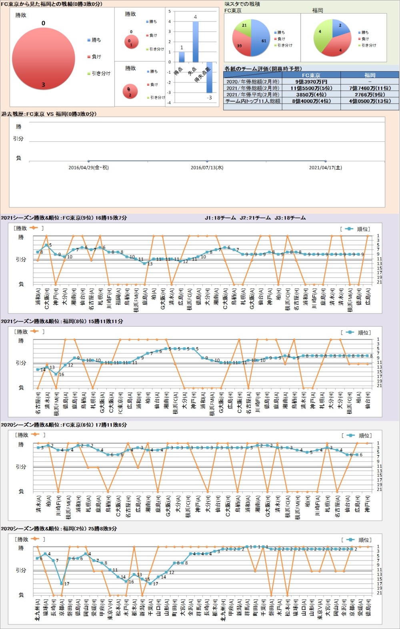Screen dimensions: 400x629
Task: Click the 福岡 column header in evaluation table
Action: [370, 75]
